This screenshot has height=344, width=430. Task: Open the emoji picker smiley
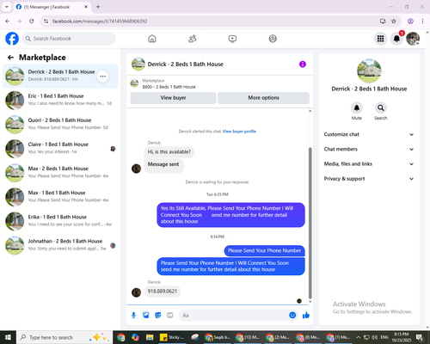coord(292,316)
